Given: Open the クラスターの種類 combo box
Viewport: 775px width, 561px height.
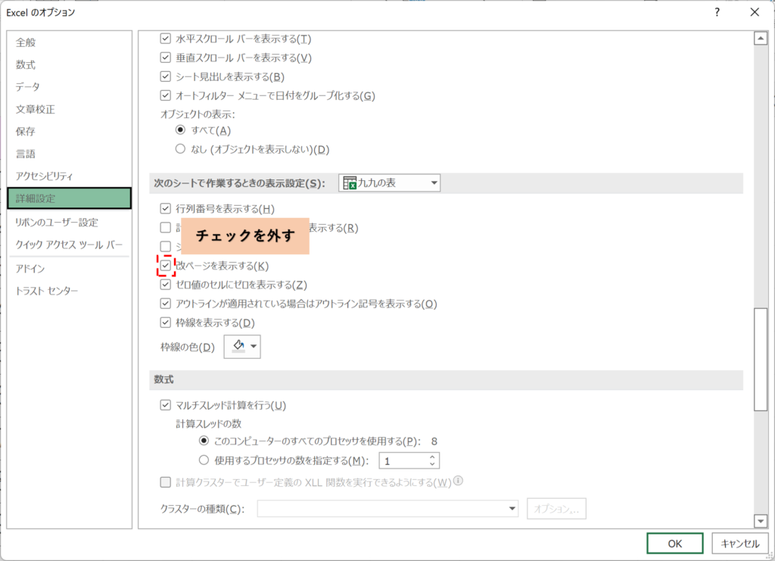Looking at the screenshot, I should [x=387, y=508].
